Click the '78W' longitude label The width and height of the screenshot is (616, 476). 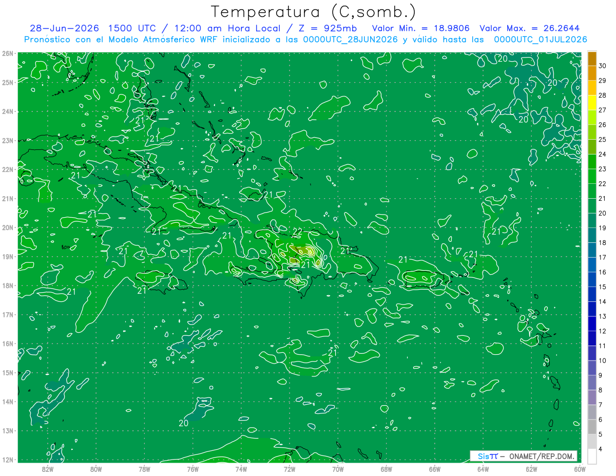[144, 469]
